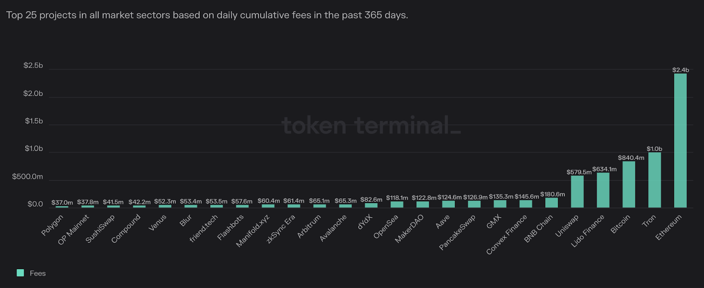Screen dimensions: 704x288
Task: Click the zkSync Era axis label
Action: 281,229
